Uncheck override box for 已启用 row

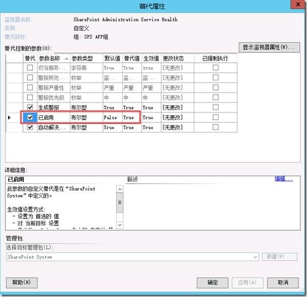click(30, 117)
